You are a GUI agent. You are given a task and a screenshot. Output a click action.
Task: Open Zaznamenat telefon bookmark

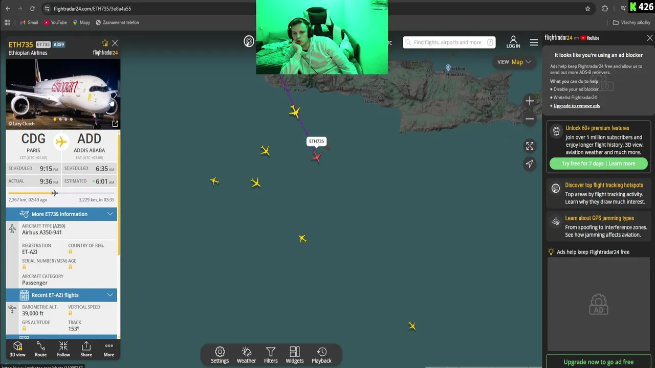click(117, 22)
